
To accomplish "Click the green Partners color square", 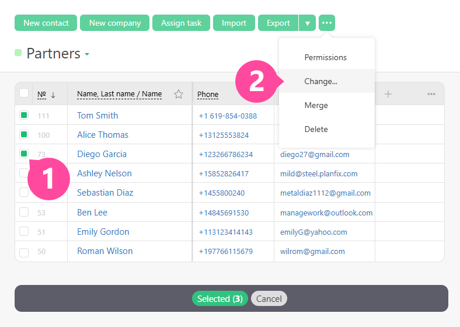I will click(x=18, y=53).
